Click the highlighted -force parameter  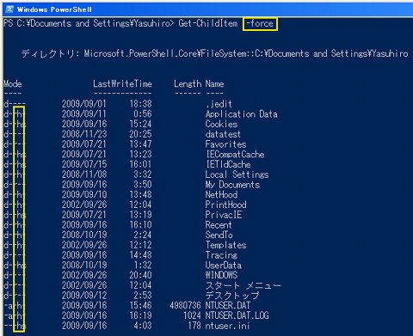point(260,24)
